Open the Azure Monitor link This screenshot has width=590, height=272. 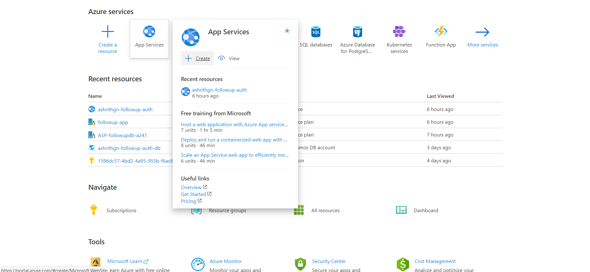pyautogui.click(x=226, y=261)
